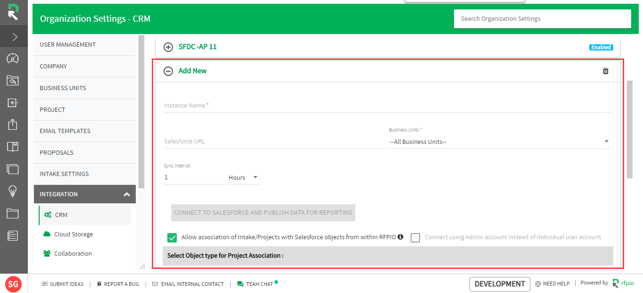Image resolution: width=643 pixels, height=293 pixels.
Task: Expand the SFDC -AP 11 instance
Action: coord(168,47)
